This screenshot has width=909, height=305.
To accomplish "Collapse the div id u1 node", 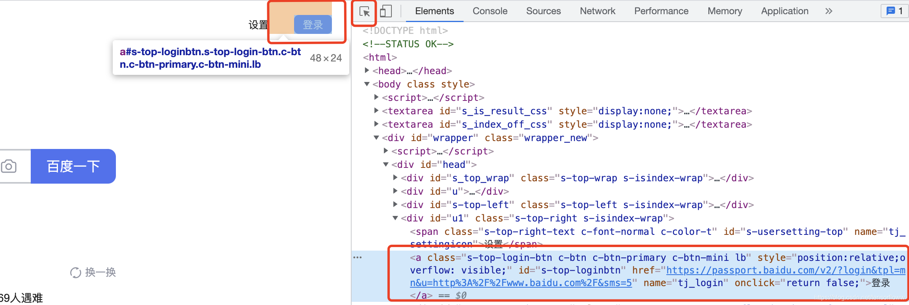I will (x=395, y=218).
